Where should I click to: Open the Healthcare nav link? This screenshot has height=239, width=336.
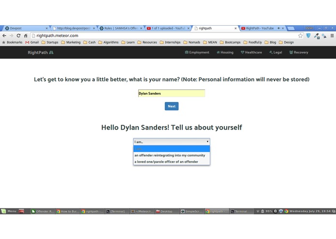[x=251, y=52]
